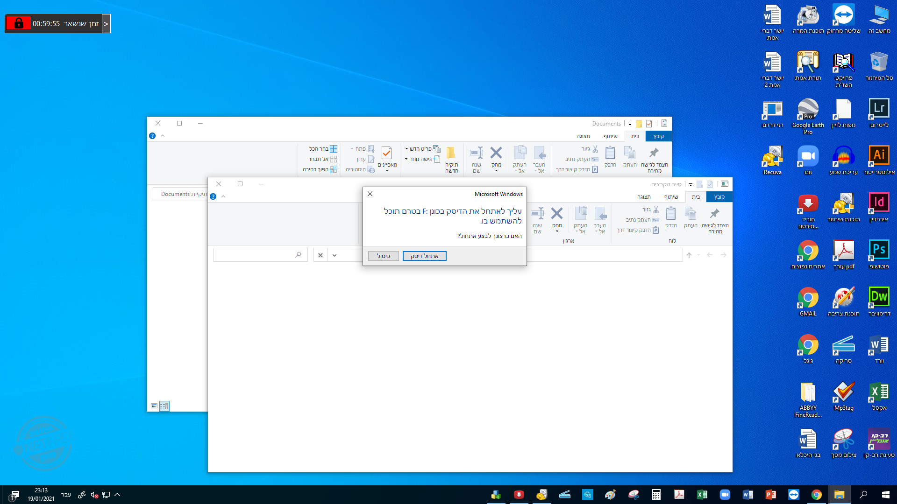Click the 'ביטול' cancel button in dialog
The image size is (897, 504).
point(383,256)
